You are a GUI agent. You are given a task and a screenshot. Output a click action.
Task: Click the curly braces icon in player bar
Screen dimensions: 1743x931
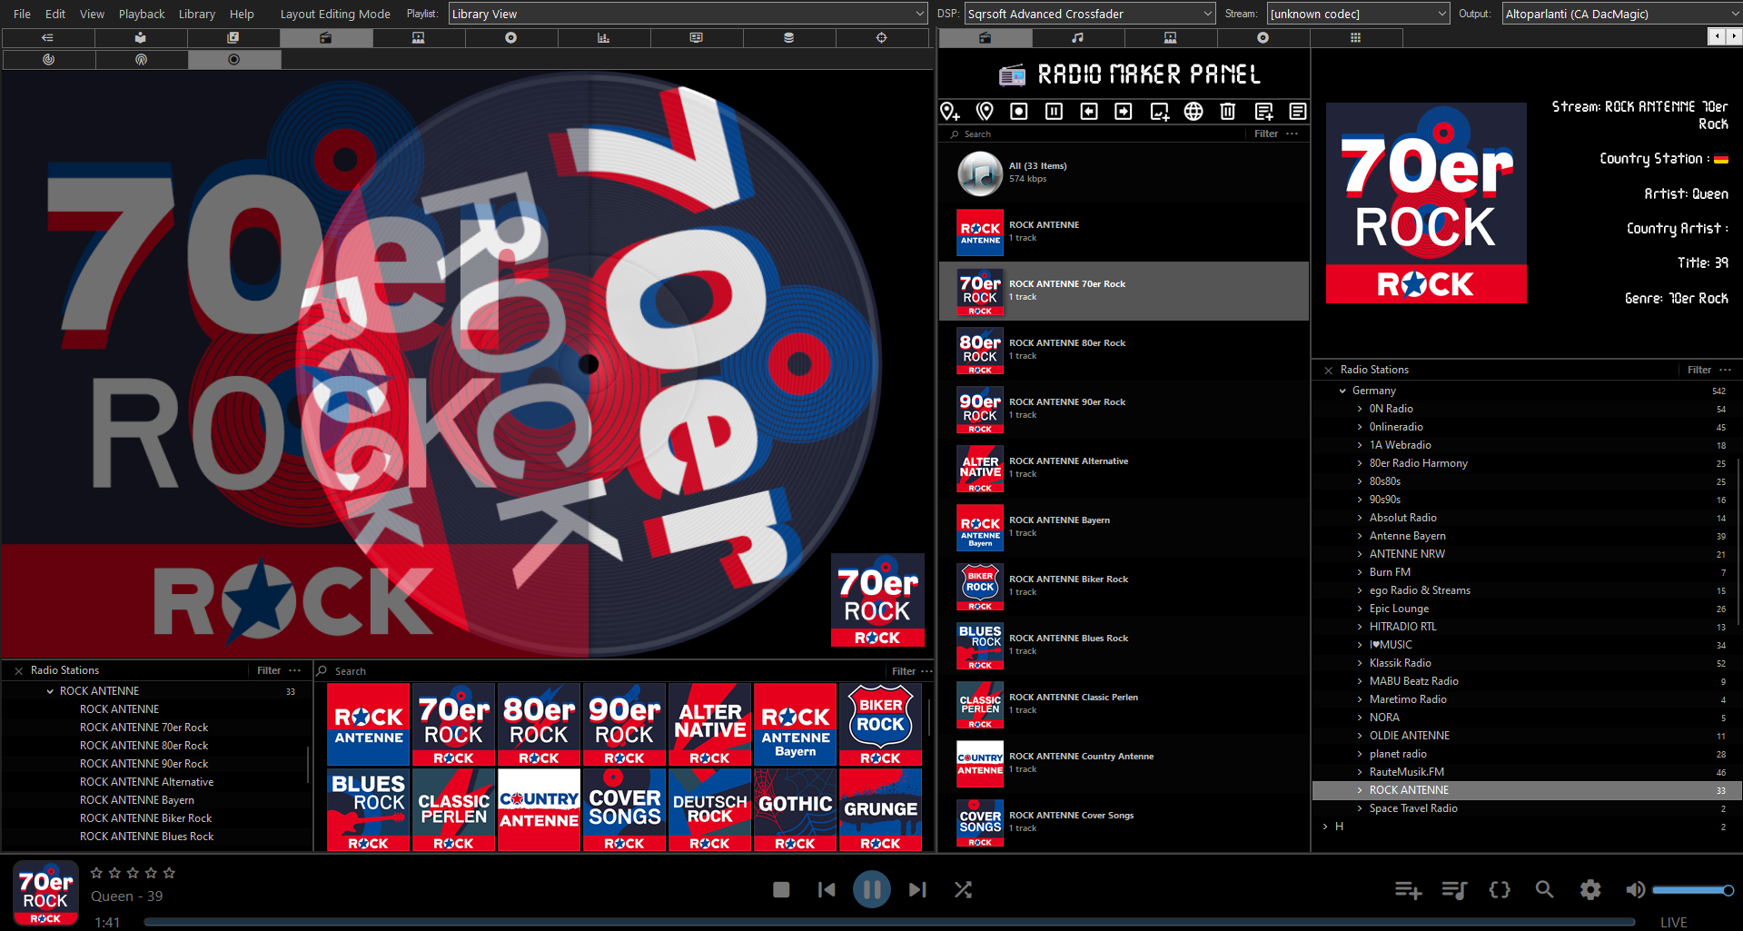coord(1500,890)
